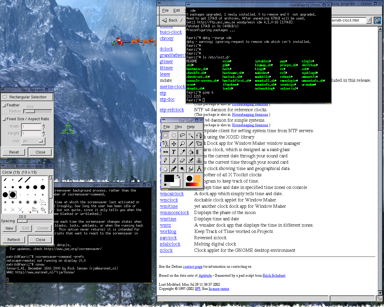Select the Airbrush tool
The height and width of the screenshot is (307, 384).
coord(190,160)
